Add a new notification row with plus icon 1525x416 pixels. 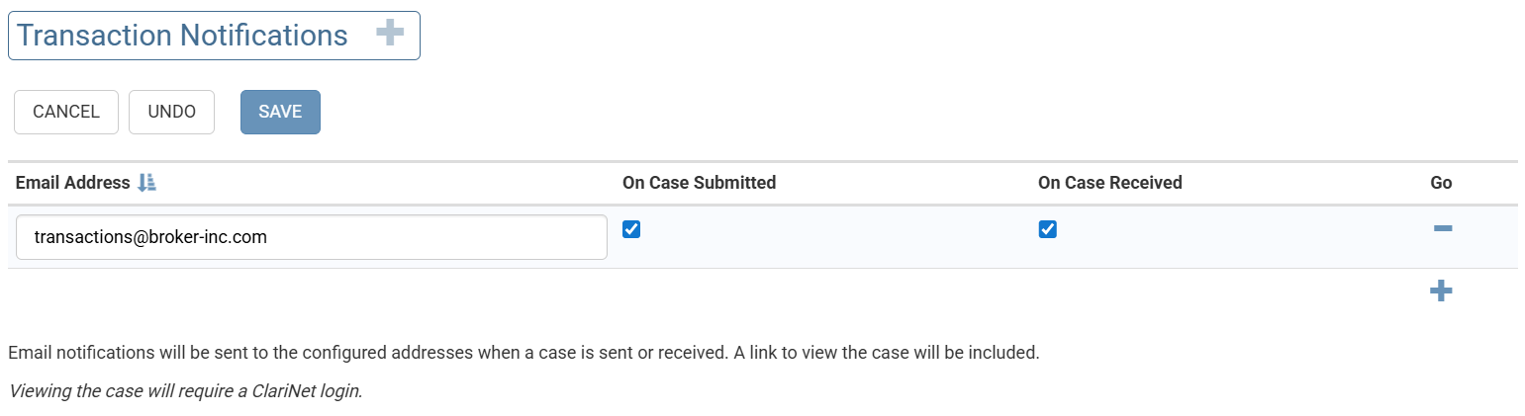1441,291
